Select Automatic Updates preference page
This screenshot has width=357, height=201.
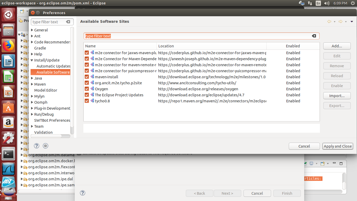(53, 66)
